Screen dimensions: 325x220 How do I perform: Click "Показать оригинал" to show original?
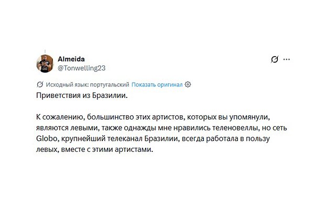[x=157, y=84]
